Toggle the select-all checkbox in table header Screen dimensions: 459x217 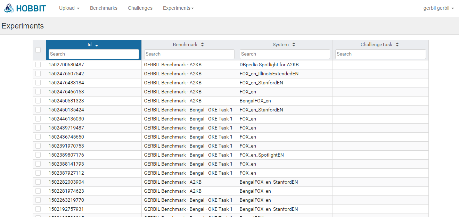pos(38,50)
